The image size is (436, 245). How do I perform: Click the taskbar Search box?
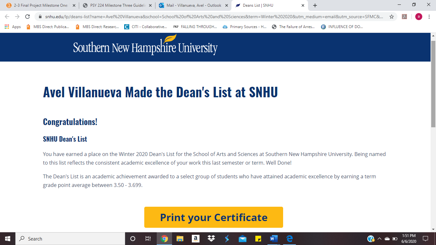click(70, 239)
